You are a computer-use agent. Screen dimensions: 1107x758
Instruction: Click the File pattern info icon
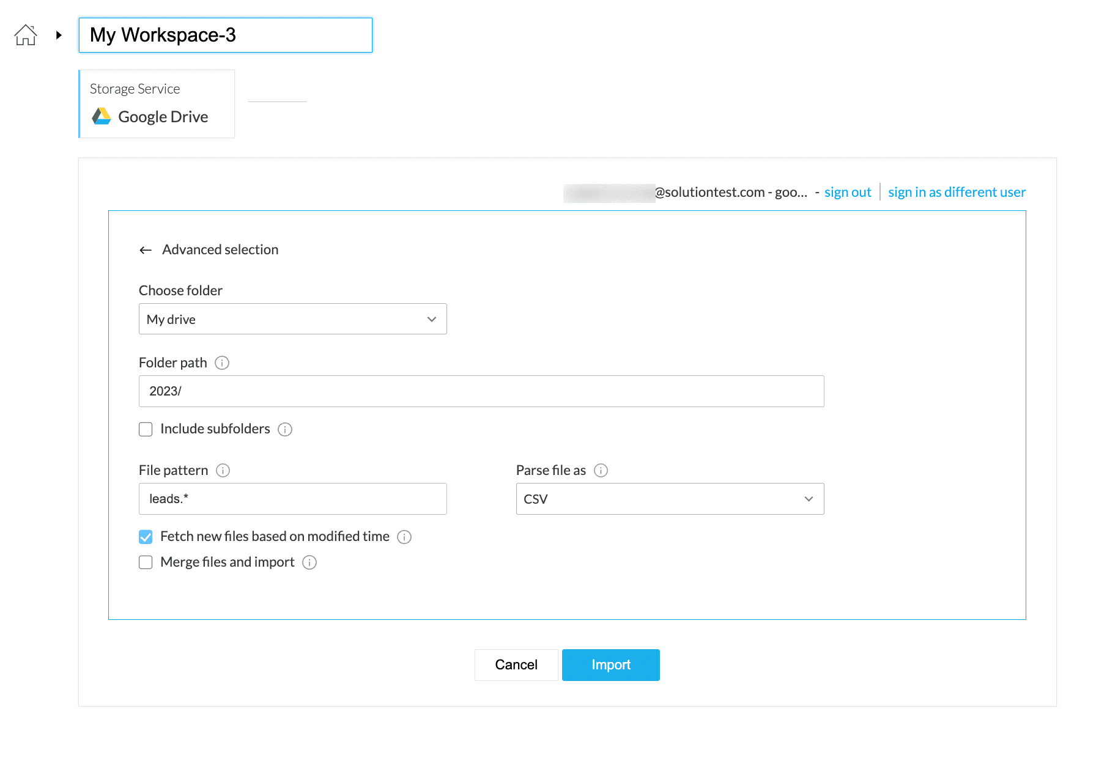coord(223,471)
